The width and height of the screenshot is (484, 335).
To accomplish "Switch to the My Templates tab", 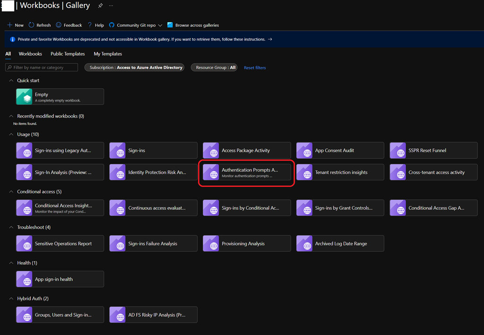I will 108,54.
